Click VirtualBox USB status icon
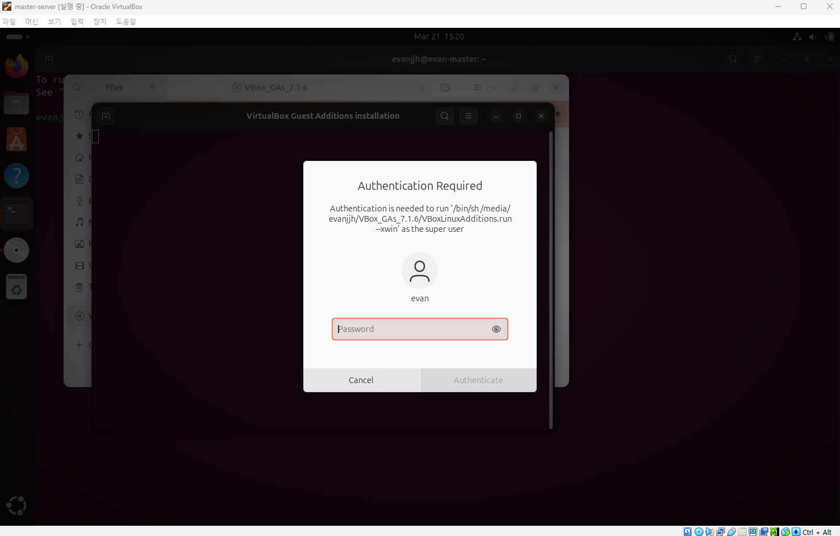Image resolution: width=840 pixels, height=536 pixels. [x=731, y=532]
